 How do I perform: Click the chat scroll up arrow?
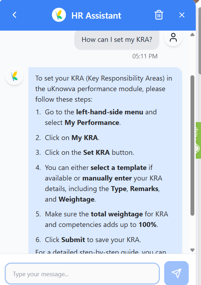click(x=192, y=34)
